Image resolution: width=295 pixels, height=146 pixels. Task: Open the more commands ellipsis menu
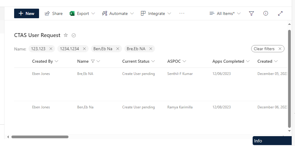(x=182, y=13)
